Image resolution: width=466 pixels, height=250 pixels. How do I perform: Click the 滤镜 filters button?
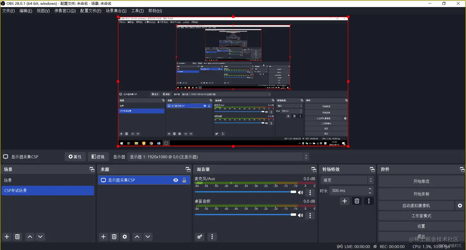click(x=98, y=157)
